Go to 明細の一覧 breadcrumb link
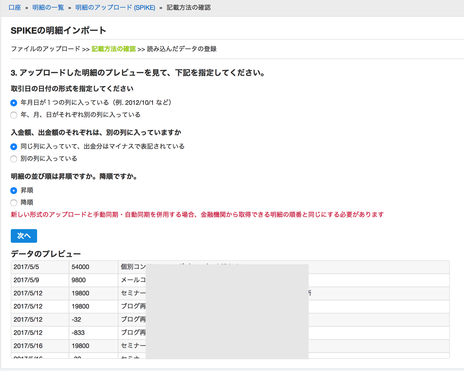464x371 pixels. (x=48, y=7)
